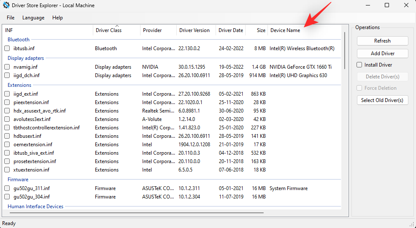Toggle the iigd_dch.inf checkbox
This screenshot has width=416, height=228.
(x=7, y=75)
